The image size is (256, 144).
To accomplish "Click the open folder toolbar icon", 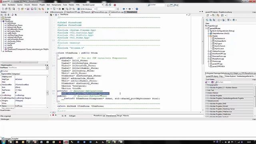I will pos(22,9).
